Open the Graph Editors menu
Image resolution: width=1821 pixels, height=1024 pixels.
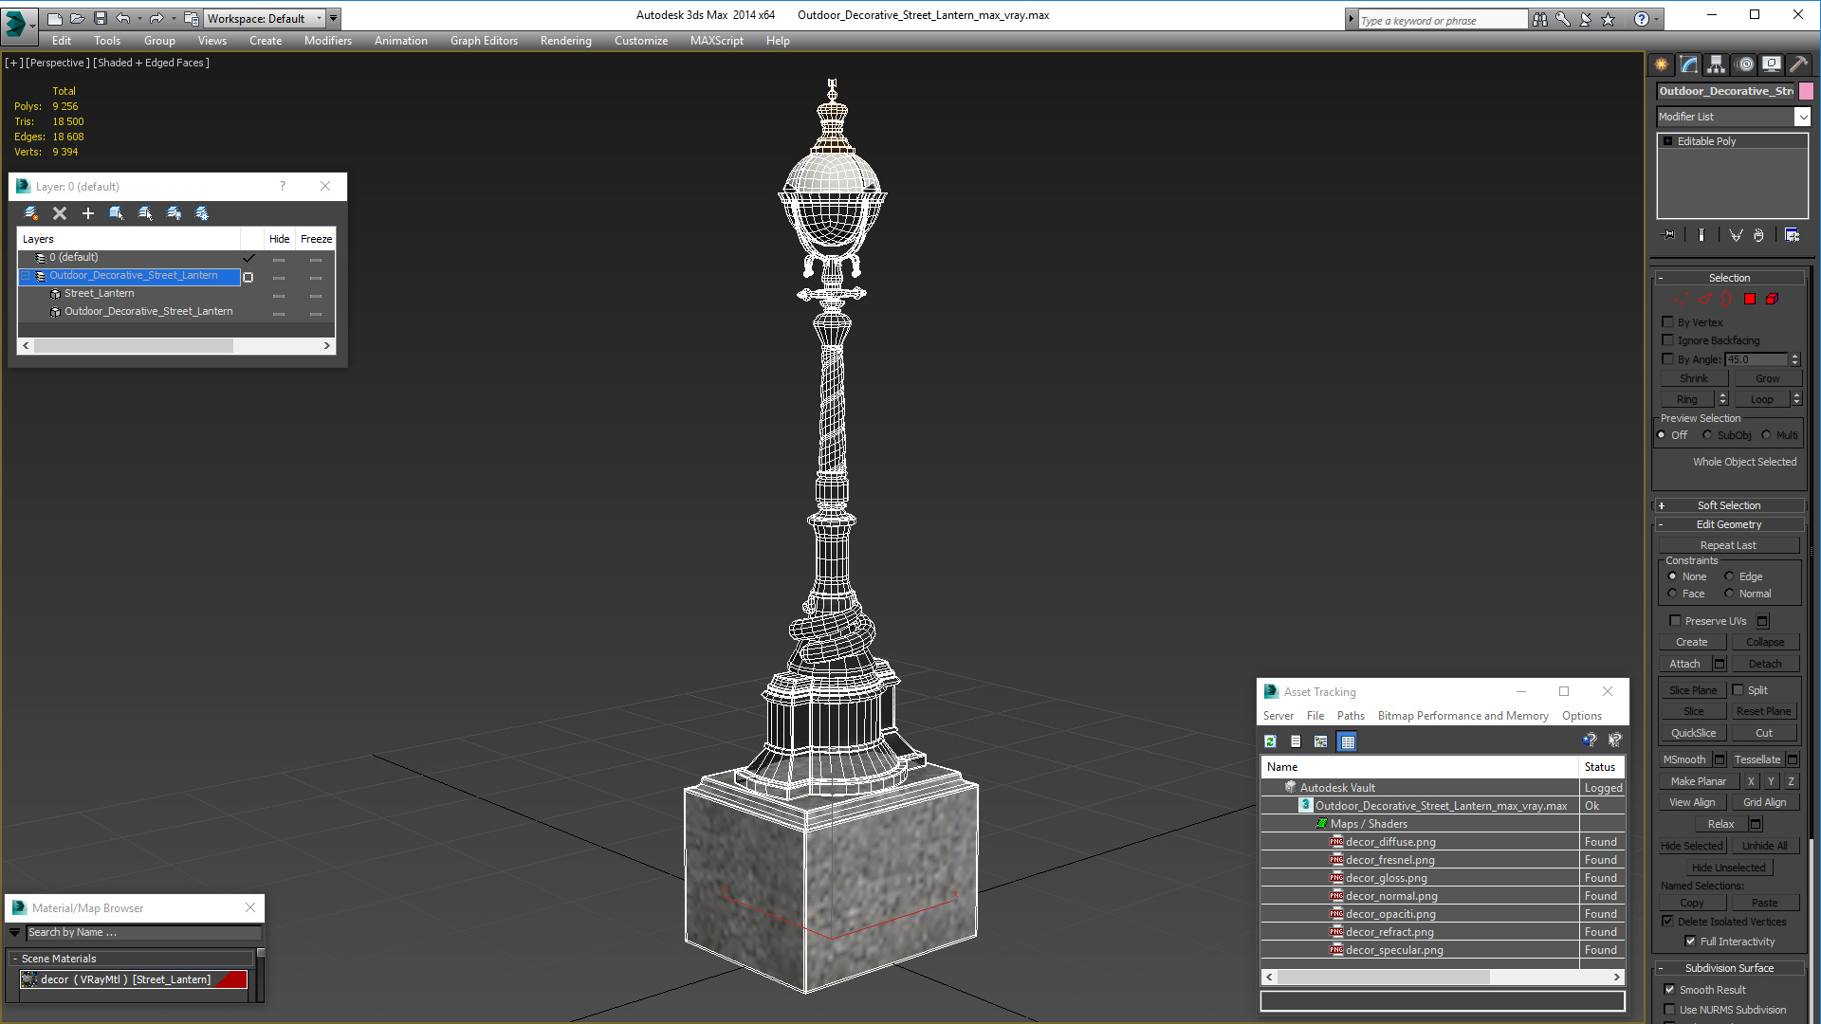[x=484, y=41]
